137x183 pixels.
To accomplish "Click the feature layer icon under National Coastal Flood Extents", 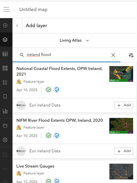I will 19,82.
